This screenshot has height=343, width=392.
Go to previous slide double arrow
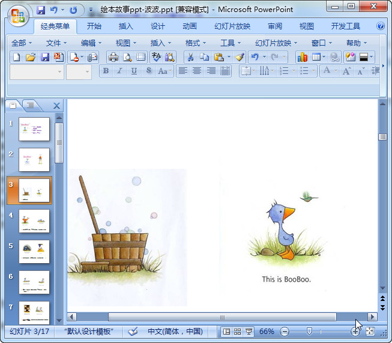[383, 299]
